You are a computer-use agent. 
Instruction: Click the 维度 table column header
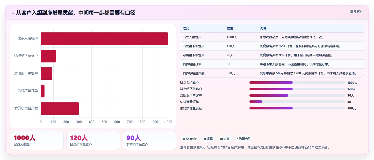[186, 28]
